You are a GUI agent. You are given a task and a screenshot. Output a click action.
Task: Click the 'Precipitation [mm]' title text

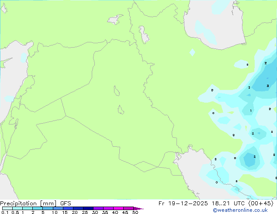pos(28,204)
